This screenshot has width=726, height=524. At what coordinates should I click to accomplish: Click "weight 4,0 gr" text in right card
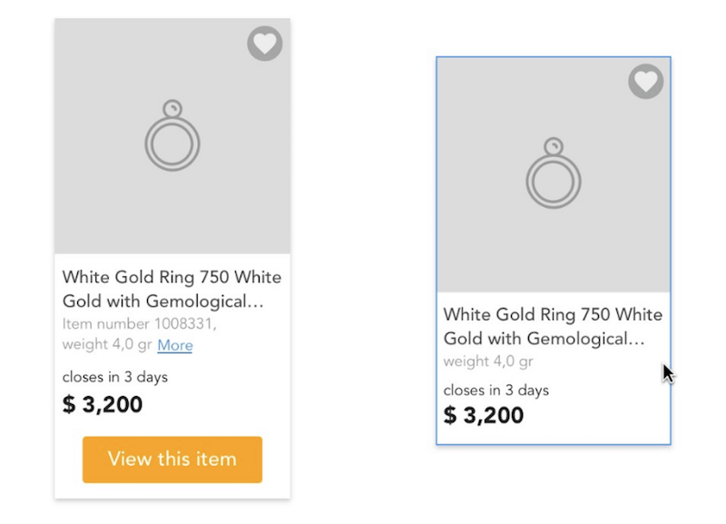point(488,361)
